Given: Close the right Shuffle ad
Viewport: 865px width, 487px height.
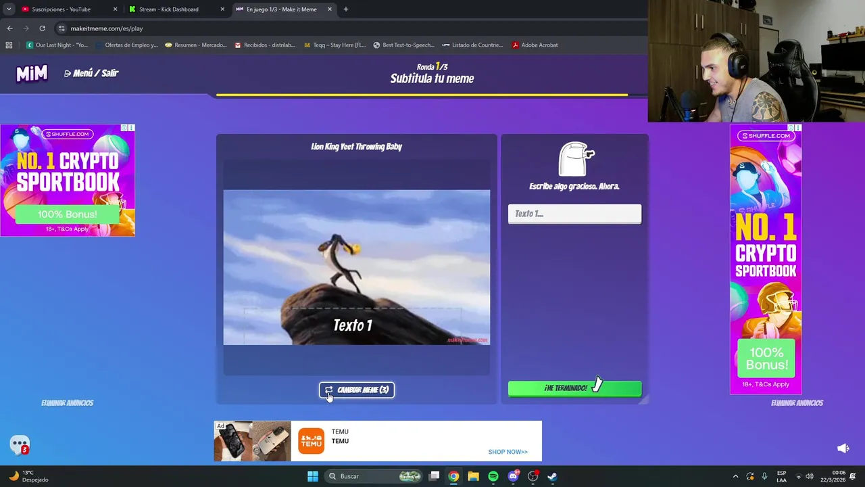Looking at the screenshot, I should coord(798,128).
